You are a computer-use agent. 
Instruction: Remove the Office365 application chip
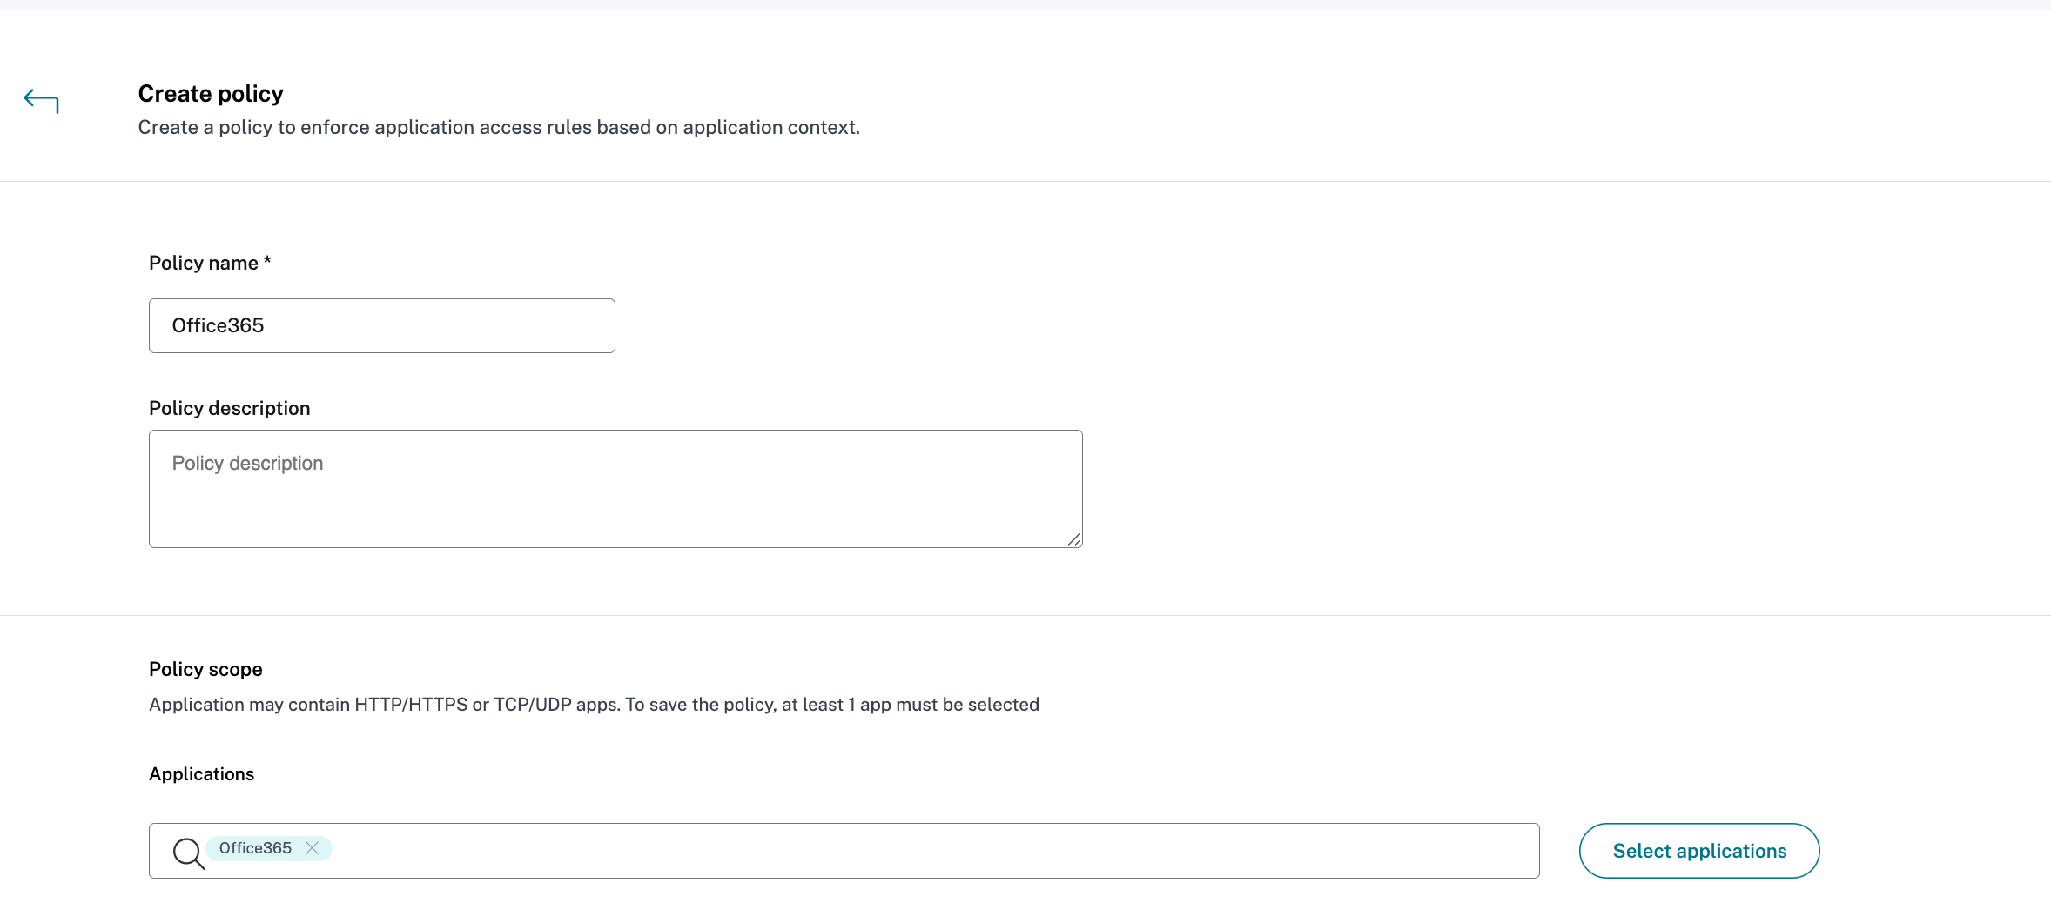[312, 848]
